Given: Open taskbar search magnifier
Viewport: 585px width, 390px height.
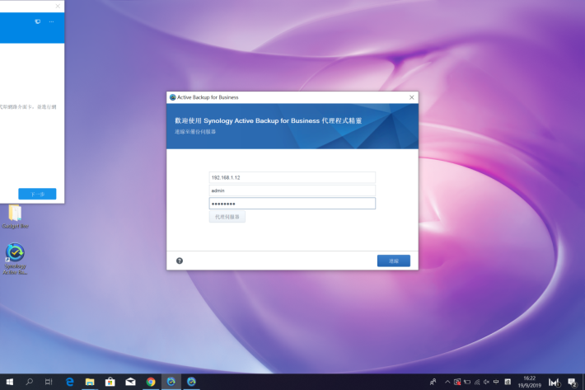Looking at the screenshot, I should 29,382.
